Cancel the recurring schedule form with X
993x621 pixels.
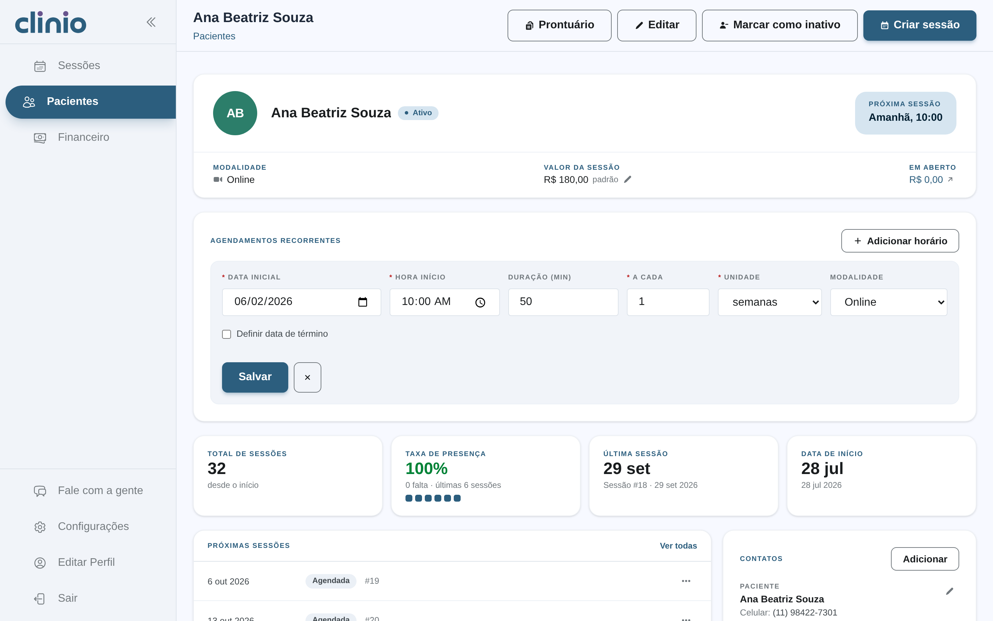point(307,377)
